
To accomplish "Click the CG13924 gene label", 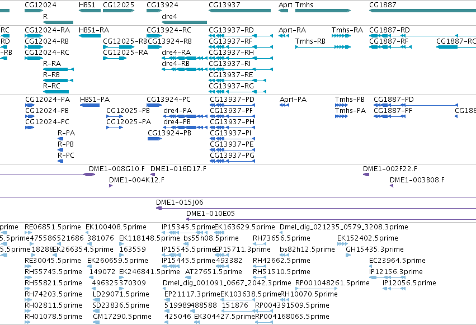I will coord(162,5).
